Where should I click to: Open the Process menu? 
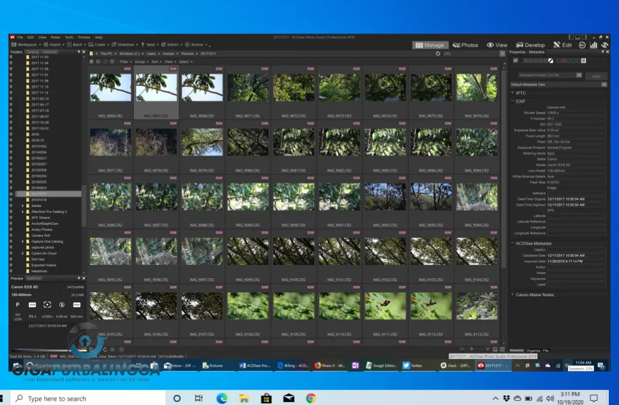84,38
